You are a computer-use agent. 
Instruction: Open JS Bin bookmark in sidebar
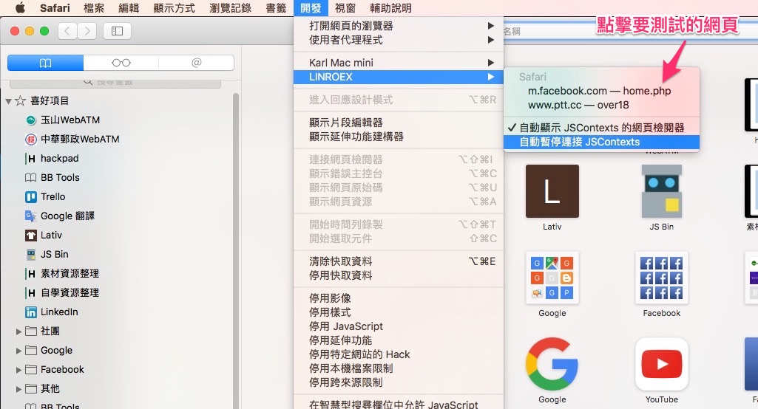tap(47, 255)
